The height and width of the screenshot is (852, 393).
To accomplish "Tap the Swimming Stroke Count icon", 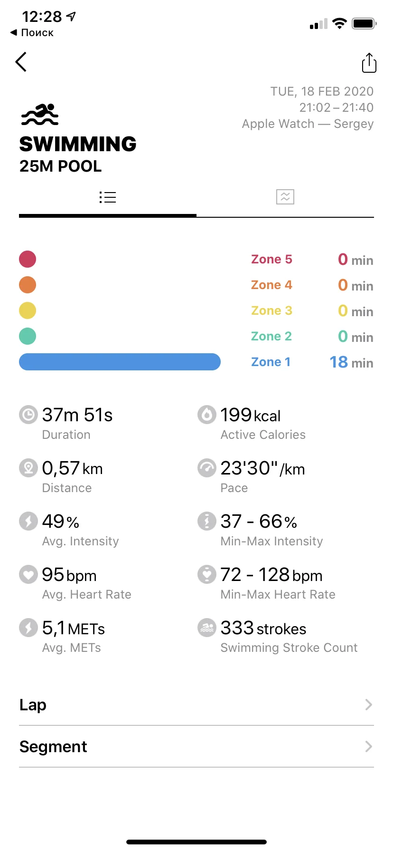I will click(207, 628).
